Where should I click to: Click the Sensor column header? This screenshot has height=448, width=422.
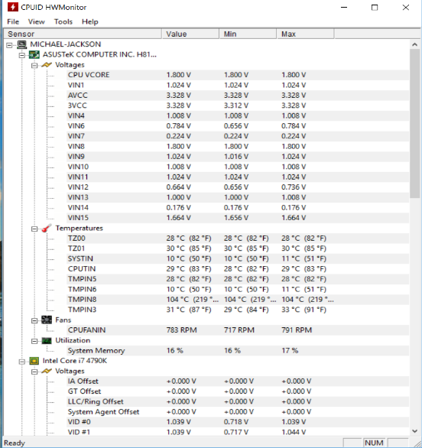pos(83,34)
